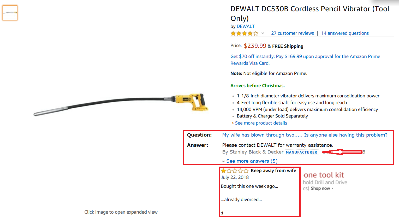399x217 pixels.
Task: Open the 27 customer reviews link
Action: tap(292, 33)
